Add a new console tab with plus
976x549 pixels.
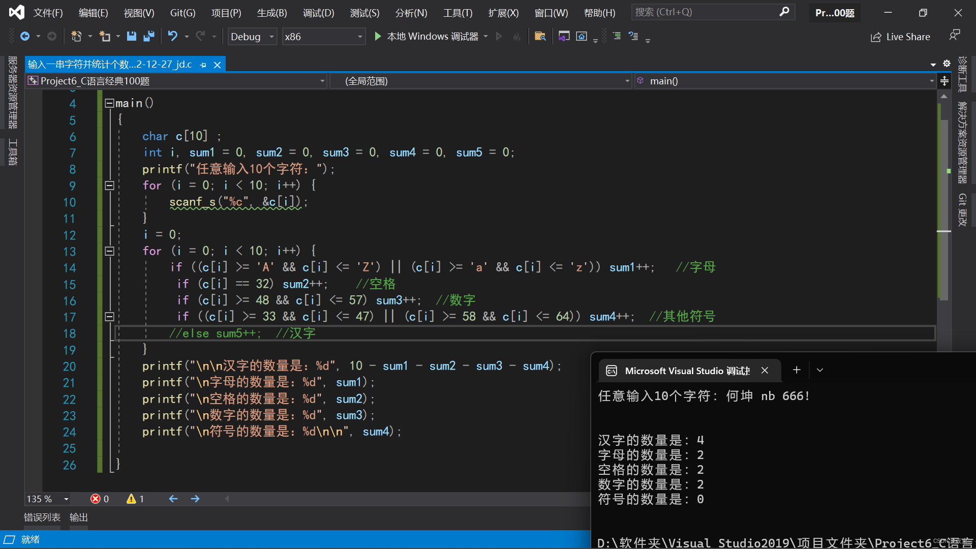point(797,371)
